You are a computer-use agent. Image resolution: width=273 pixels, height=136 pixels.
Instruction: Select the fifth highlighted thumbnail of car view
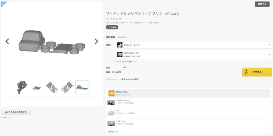[82, 87]
